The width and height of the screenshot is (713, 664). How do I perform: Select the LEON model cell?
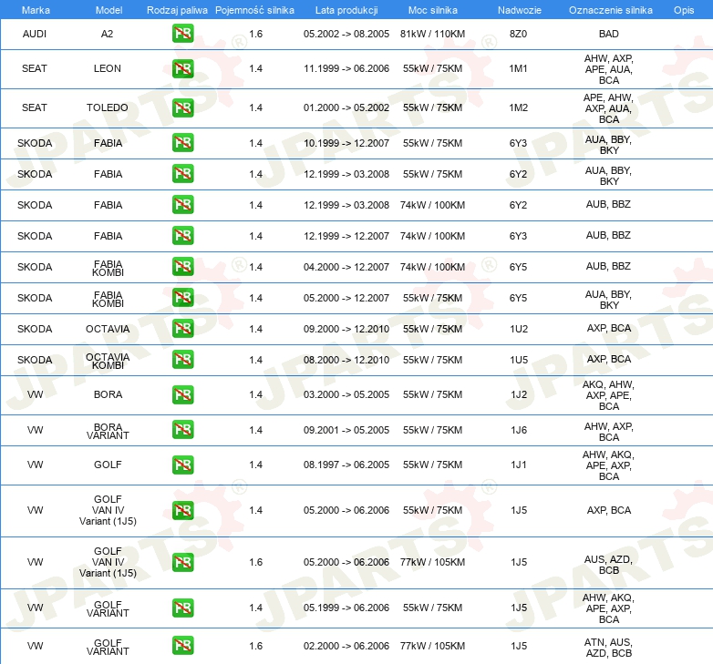pyautogui.click(x=108, y=68)
